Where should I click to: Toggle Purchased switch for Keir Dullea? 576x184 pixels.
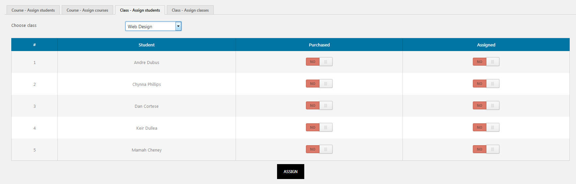(x=319, y=128)
